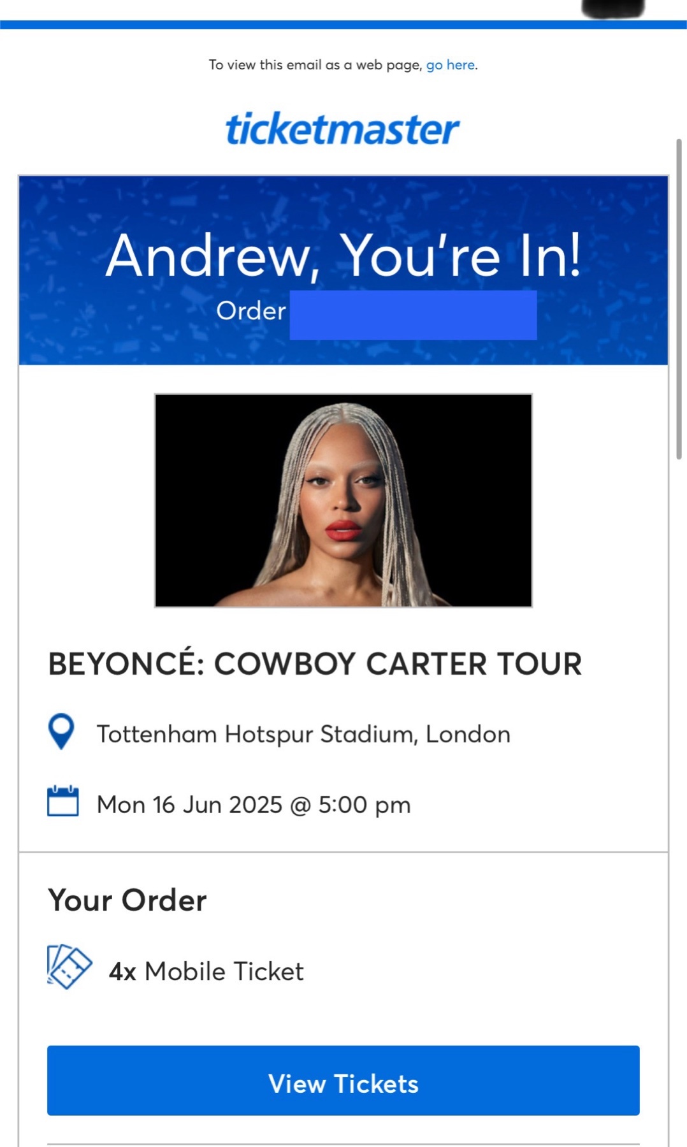
Task: Select the 'Order' label in the banner
Action: coord(251,311)
